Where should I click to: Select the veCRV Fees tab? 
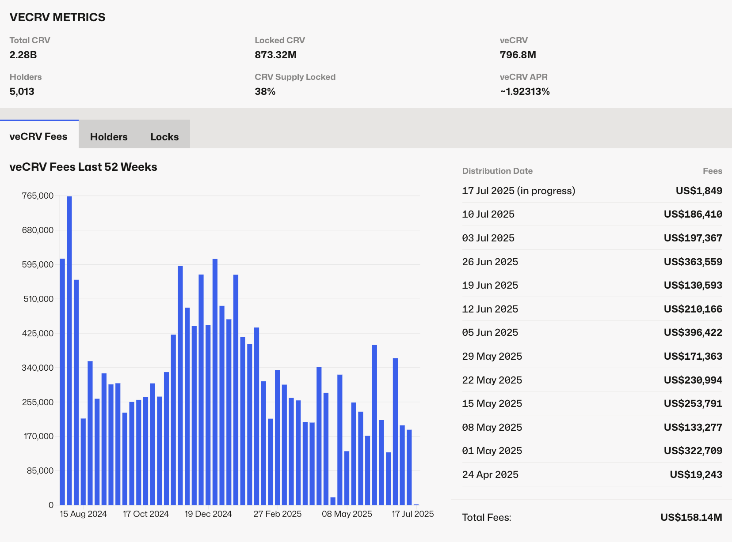(x=38, y=136)
